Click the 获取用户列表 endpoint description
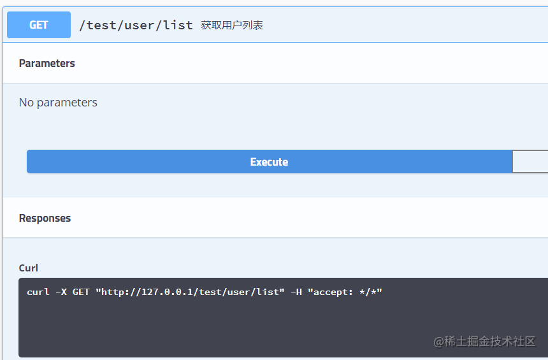This screenshot has height=360, width=548. (232, 25)
